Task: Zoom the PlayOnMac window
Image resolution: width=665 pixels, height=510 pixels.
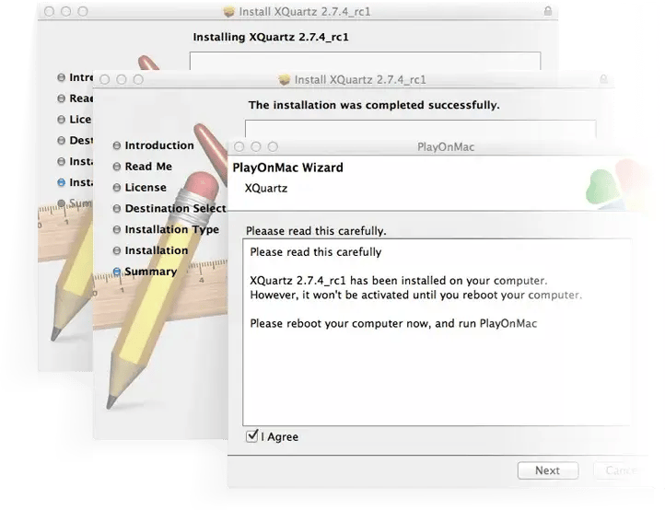Action: [273, 146]
